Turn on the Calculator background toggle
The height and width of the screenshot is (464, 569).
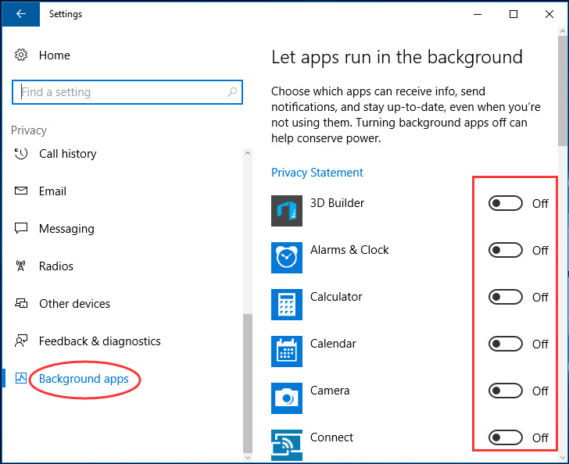505,297
